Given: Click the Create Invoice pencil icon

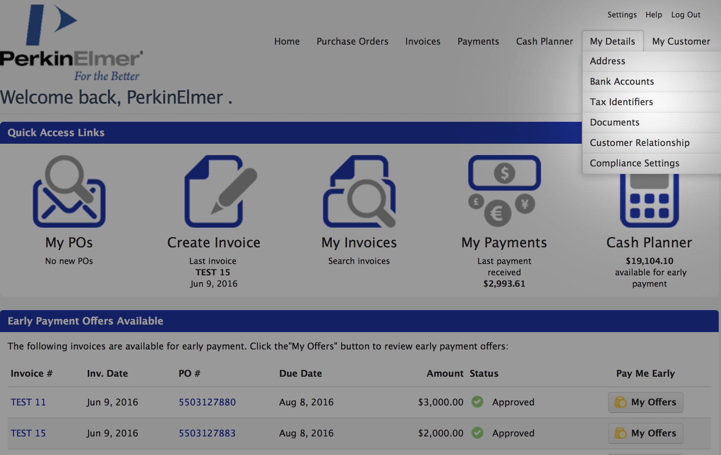Looking at the screenshot, I should pyautogui.click(x=221, y=191).
